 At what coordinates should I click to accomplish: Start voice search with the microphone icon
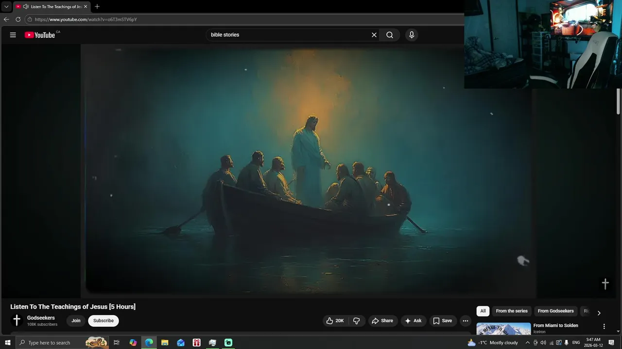coord(412,35)
